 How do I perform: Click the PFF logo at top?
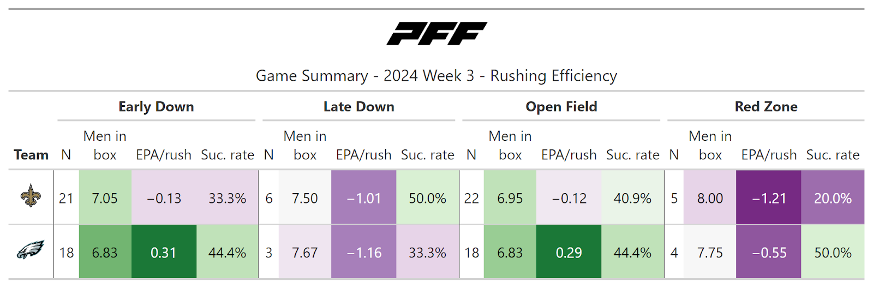coord(436,33)
